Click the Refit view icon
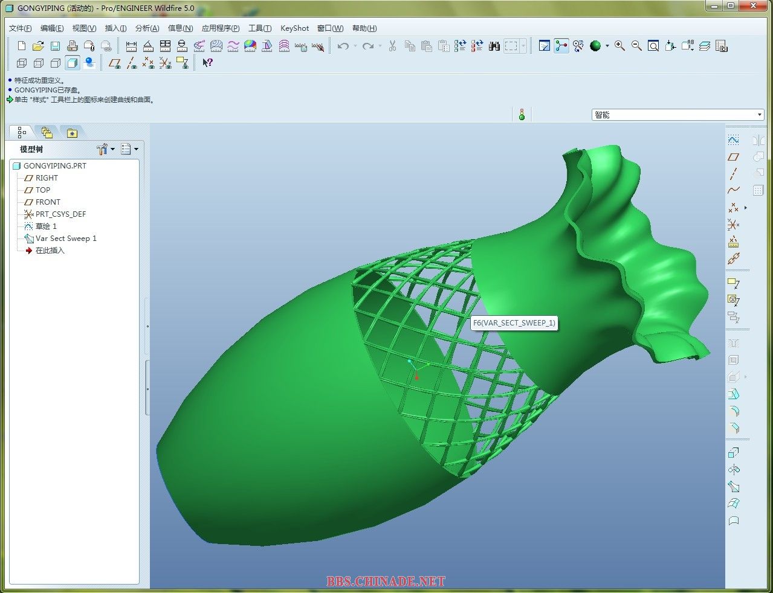773x593 pixels. tap(653, 46)
